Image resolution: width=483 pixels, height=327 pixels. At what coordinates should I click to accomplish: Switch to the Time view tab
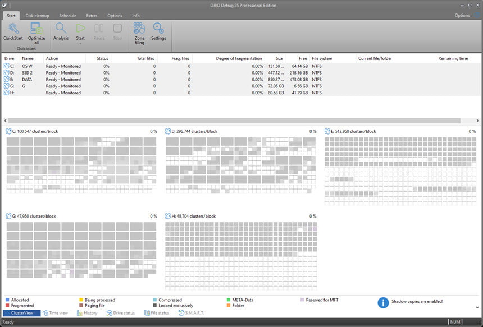pos(56,313)
